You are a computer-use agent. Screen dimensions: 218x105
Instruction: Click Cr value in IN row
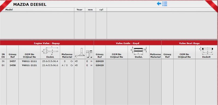72,61
